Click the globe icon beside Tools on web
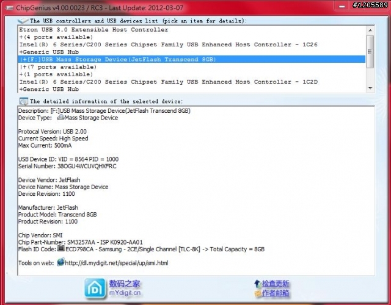Image resolution: width=391 pixels, height=305 pixels. point(60,262)
